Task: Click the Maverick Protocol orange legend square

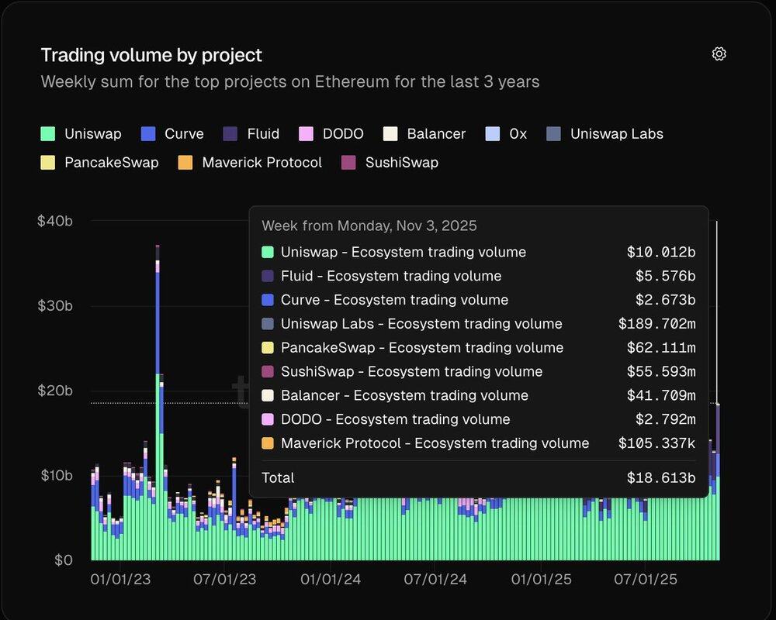Action: (x=185, y=163)
